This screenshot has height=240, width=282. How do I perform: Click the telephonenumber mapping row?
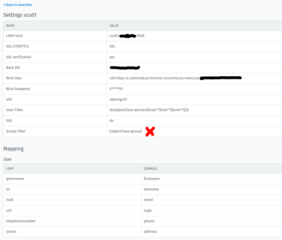(x=21, y=221)
